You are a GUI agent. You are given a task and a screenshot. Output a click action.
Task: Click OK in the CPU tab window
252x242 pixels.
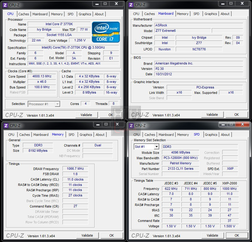pyautogui.click(x=111, y=115)
